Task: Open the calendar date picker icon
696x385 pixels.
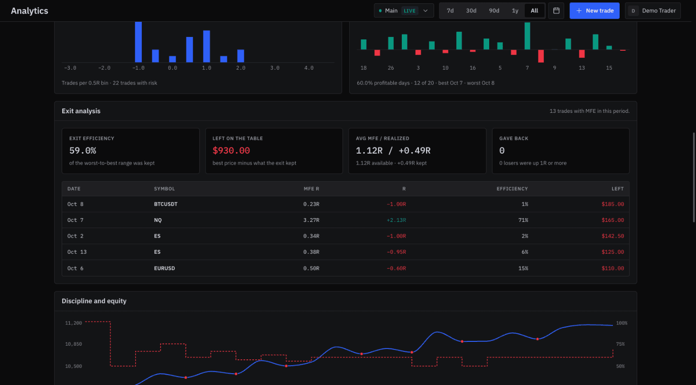Action: (x=556, y=10)
